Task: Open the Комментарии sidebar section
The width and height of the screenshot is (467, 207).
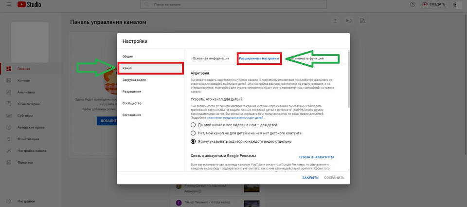Action: click(x=28, y=104)
